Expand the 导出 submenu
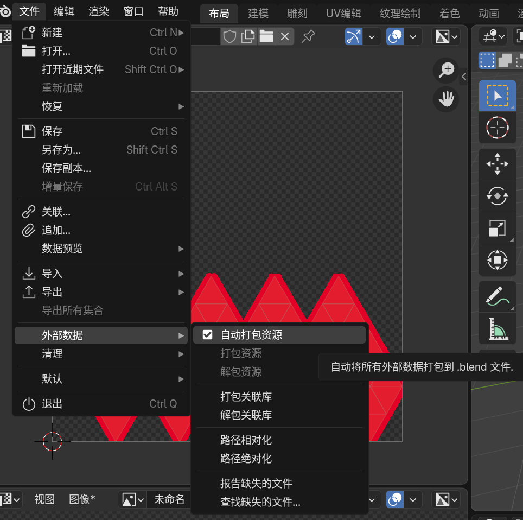The image size is (523, 520). [x=101, y=291]
